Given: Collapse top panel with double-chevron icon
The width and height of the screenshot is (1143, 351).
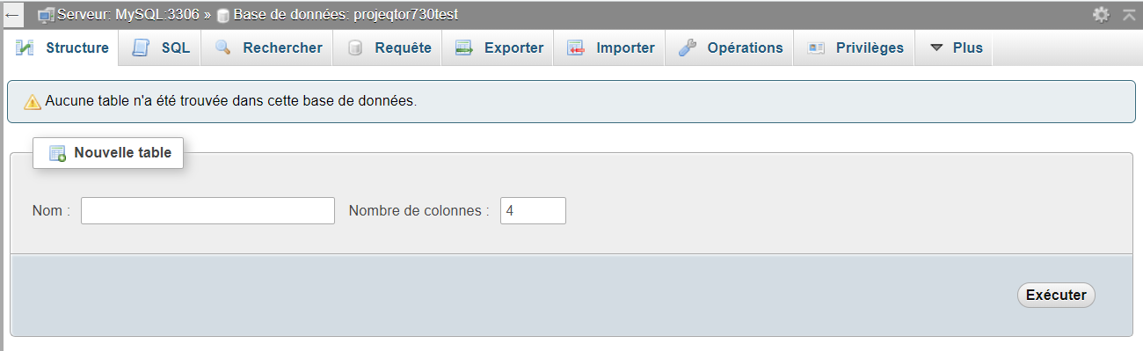Looking at the screenshot, I should pyautogui.click(x=1130, y=15).
